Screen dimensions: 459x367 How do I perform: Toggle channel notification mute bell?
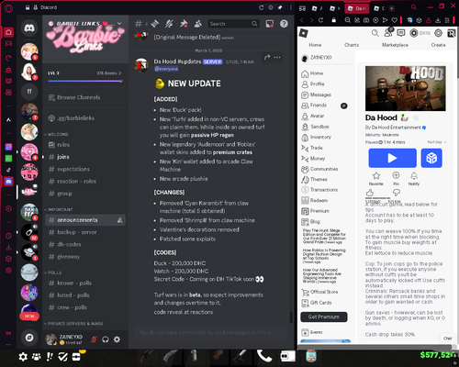pyautogui.click(x=169, y=24)
